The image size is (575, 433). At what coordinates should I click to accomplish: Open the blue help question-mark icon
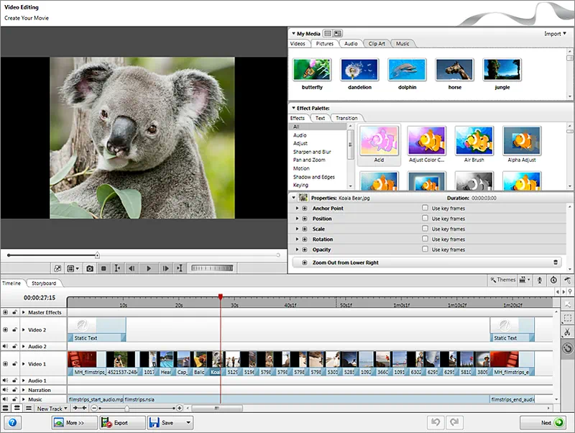pyautogui.click(x=12, y=422)
